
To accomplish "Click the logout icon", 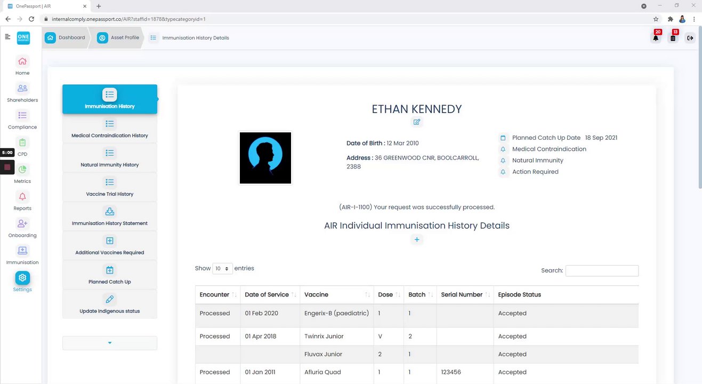I will 690,38.
